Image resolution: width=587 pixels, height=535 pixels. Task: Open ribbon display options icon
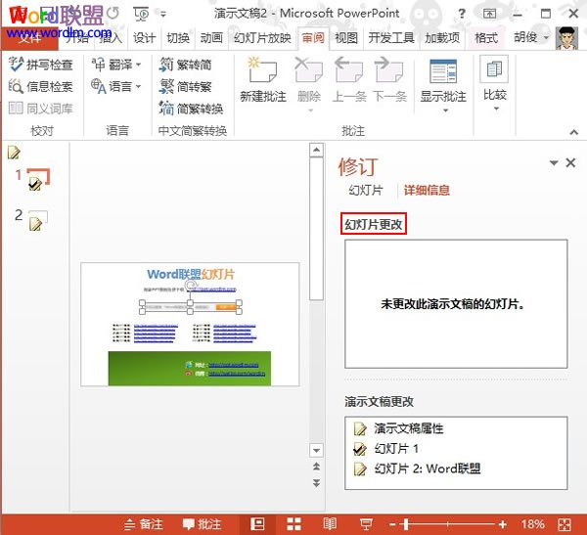pos(489,14)
